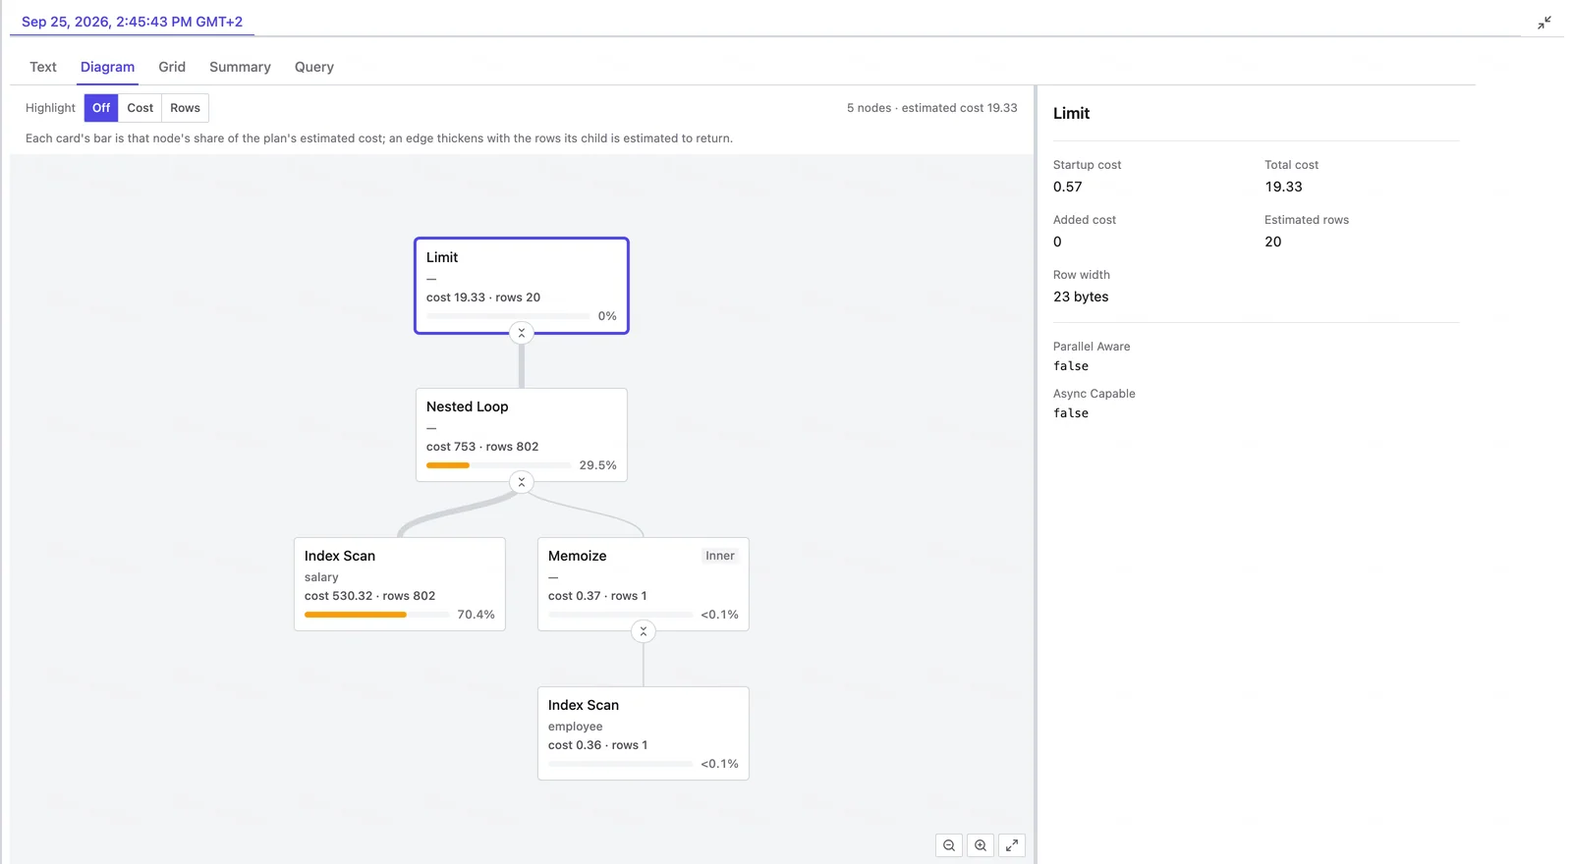Select the Sep 25, 2026 timestamp tab
The height and width of the screenshot is (864, 1572).
coord(132,22)
